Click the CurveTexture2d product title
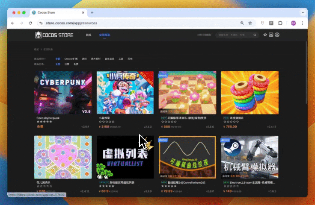This screenshot has width=315, height=205. [x=187, y=182]
